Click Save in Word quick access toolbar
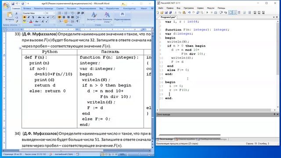The height and width of the screenshot is (158, 281). 13,4
